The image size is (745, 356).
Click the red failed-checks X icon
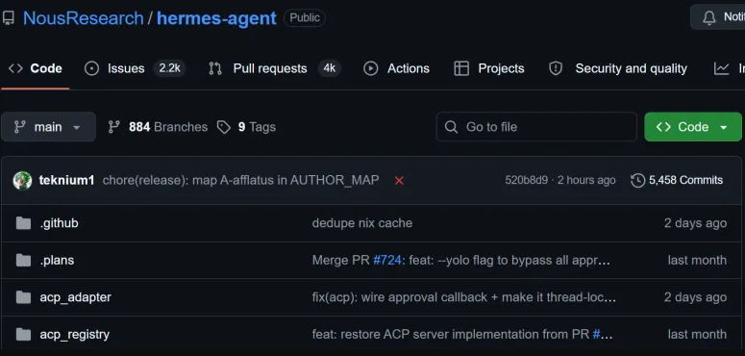[x=399, y=181]
